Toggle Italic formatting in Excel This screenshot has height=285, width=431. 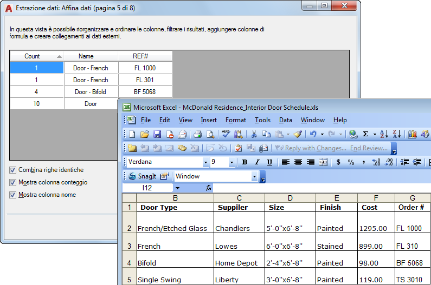257,162
